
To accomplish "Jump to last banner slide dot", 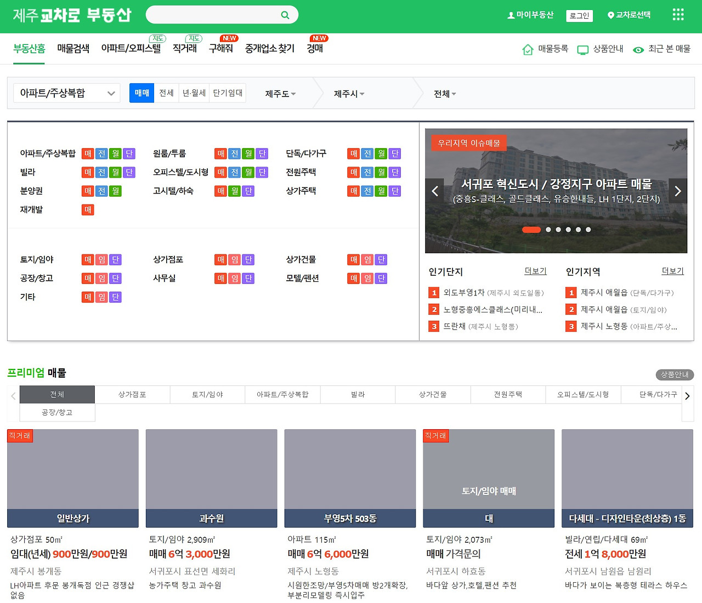I will point(588,230).
